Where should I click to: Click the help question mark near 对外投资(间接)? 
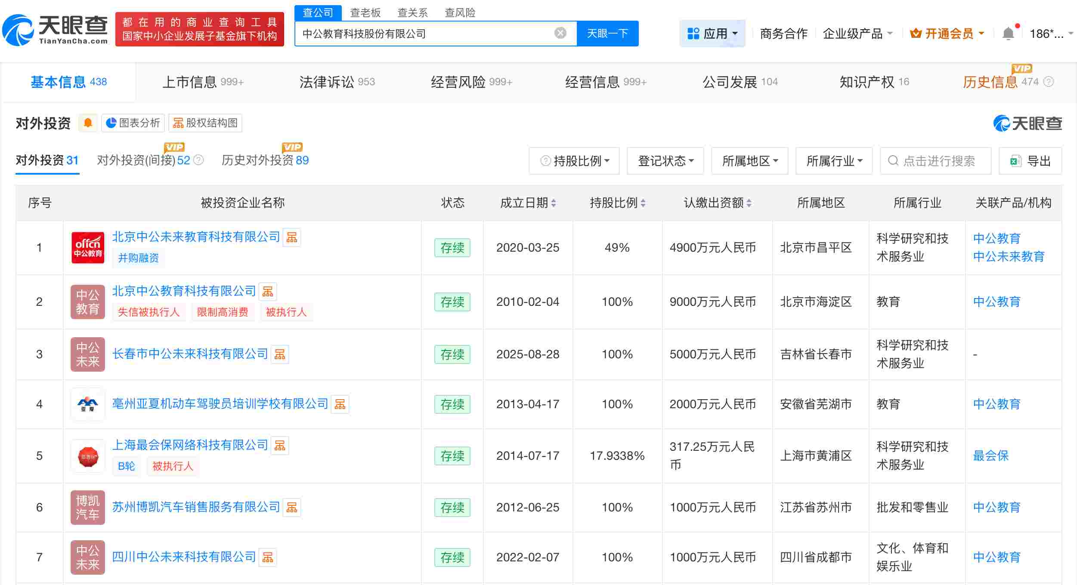198,160
